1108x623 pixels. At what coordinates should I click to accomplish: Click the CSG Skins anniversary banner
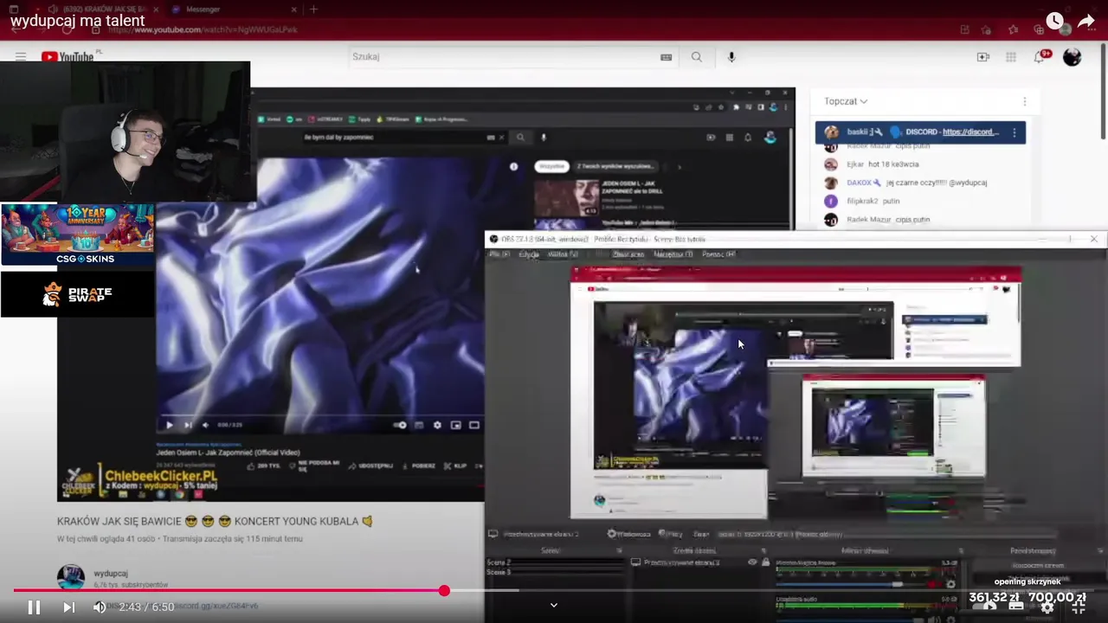click(78, 234)
